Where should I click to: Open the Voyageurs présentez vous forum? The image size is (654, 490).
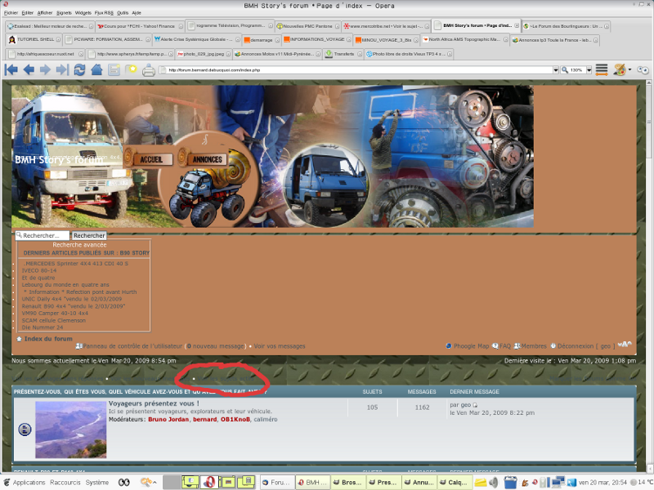click(153, 403)
